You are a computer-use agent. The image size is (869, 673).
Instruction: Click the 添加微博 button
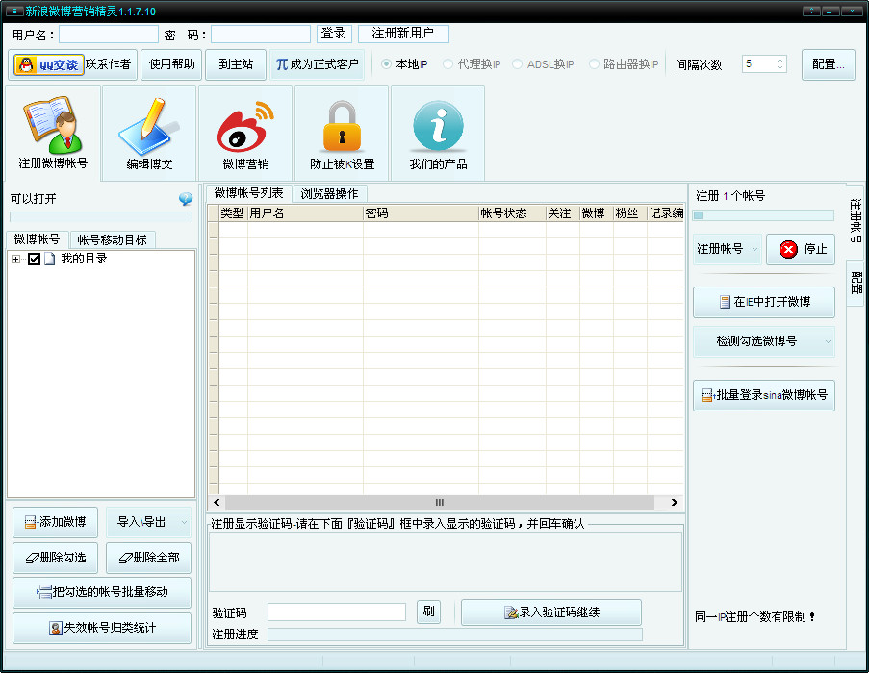point(56,522)
